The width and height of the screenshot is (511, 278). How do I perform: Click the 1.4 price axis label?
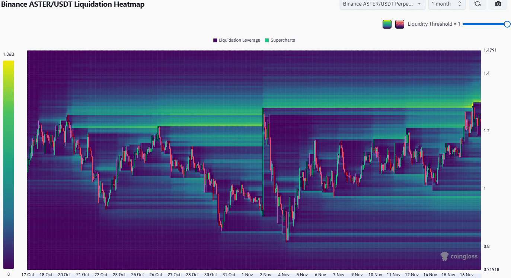click(x=487, y=73)
